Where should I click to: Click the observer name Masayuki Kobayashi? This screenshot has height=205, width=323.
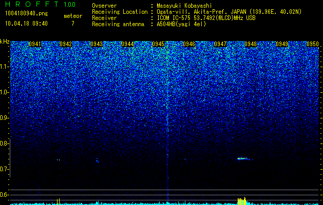pos(184,6)
